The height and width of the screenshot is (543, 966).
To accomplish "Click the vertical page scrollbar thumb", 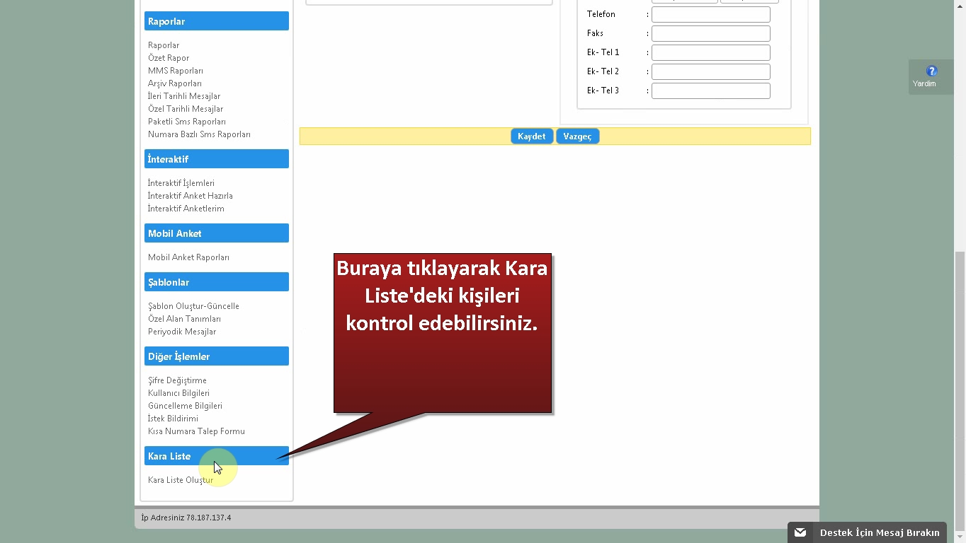I will click(x=960, y=389).
